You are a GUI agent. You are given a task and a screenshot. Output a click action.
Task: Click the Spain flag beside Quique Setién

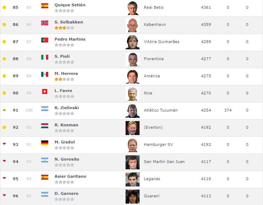pyautogui.click(x=45, y=6)
